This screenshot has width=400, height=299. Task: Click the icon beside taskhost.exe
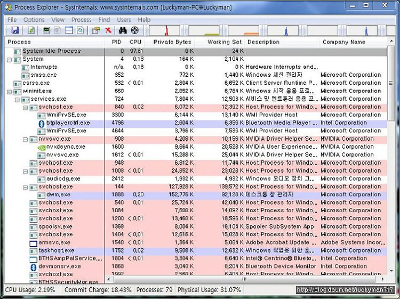[34, 252]
